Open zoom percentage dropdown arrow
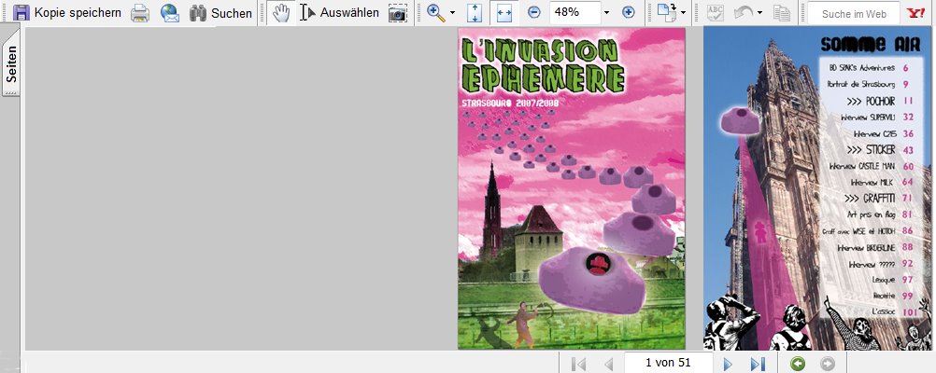936x373 pixels. [606, 12]
